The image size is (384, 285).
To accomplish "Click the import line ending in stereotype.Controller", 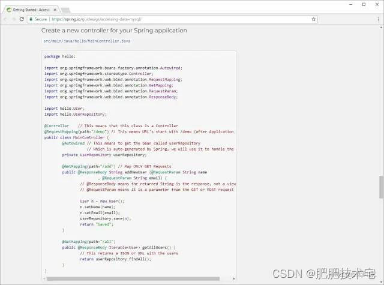I will [x=98, y=74].
